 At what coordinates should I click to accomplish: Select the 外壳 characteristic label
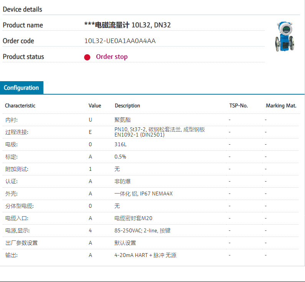point(11,194)
